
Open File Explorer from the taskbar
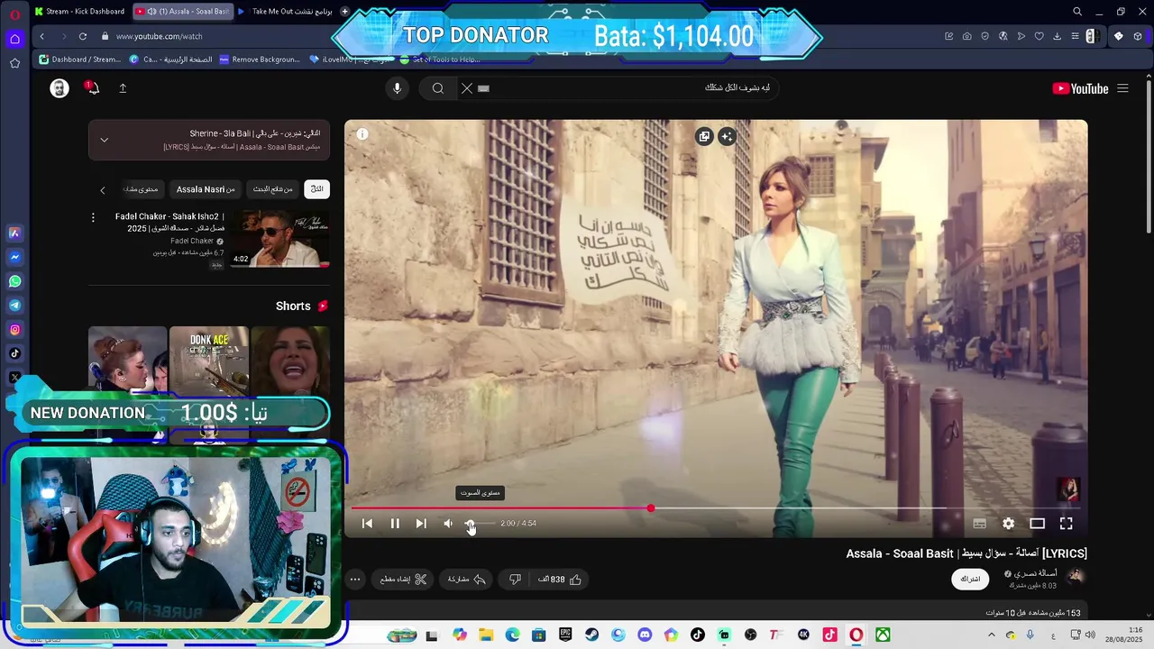[486, 635]
